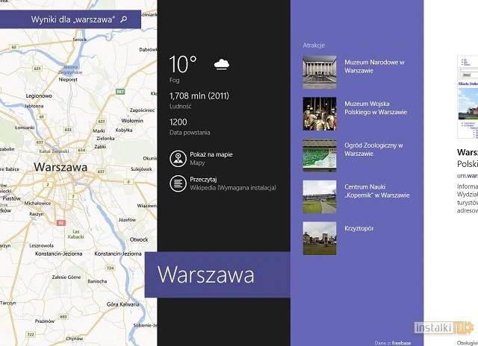Click the Atrakcje section heading

[314, 45]
